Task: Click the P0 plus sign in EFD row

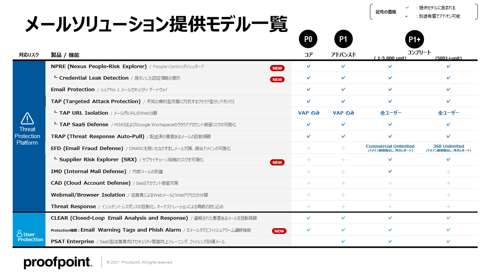Action: point(308,148)
